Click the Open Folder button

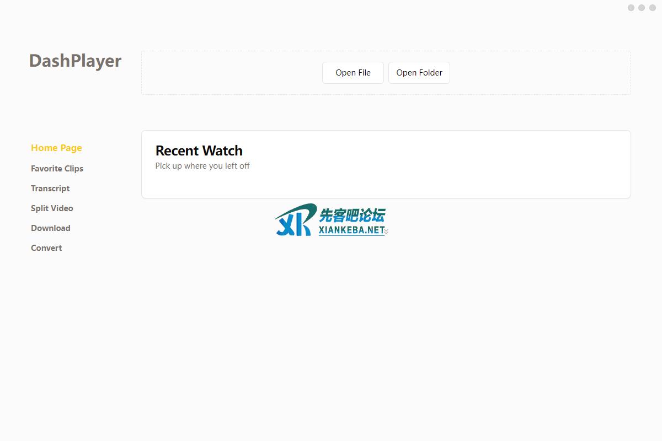coord(419,73)
